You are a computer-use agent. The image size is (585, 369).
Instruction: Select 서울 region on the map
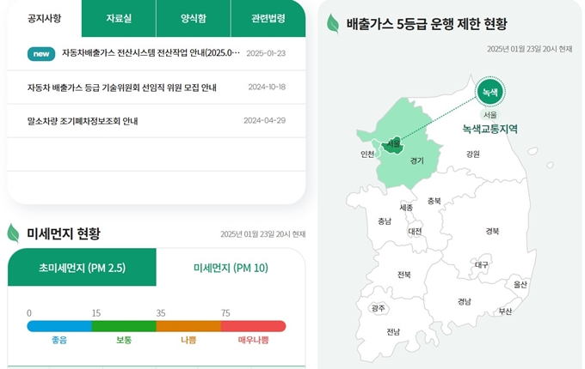tap(394, 143)
